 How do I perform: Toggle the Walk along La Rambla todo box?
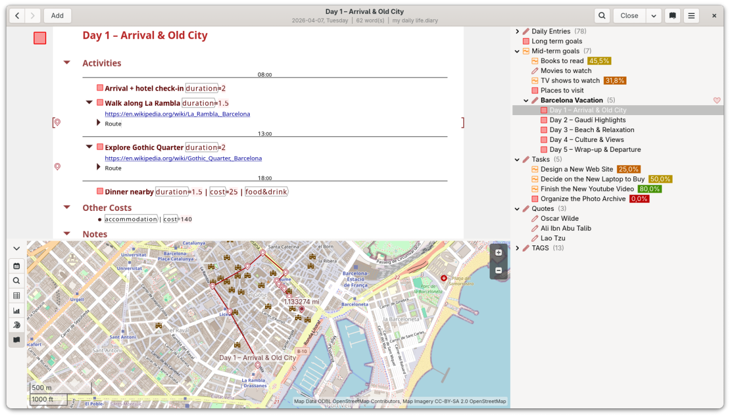(x=100, y=102)
